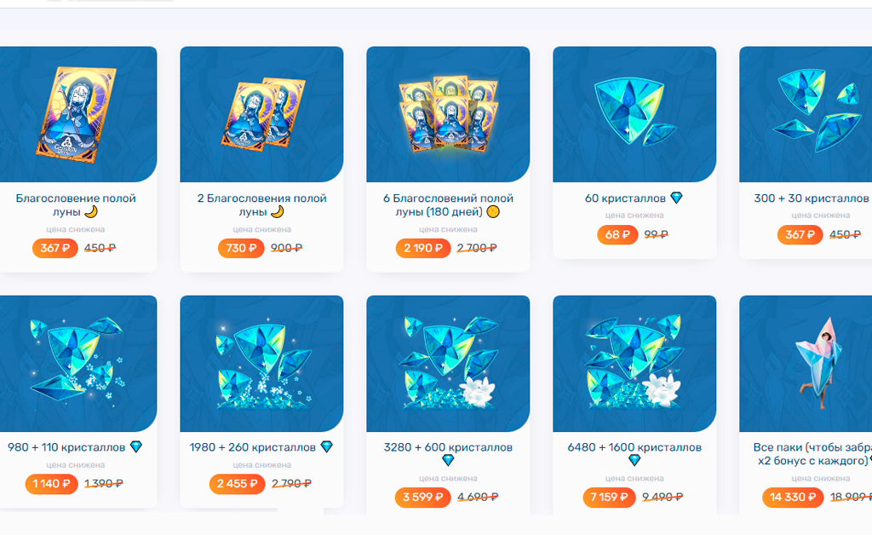Select the 300 + 30 кристаллов image

pos(806,114)
